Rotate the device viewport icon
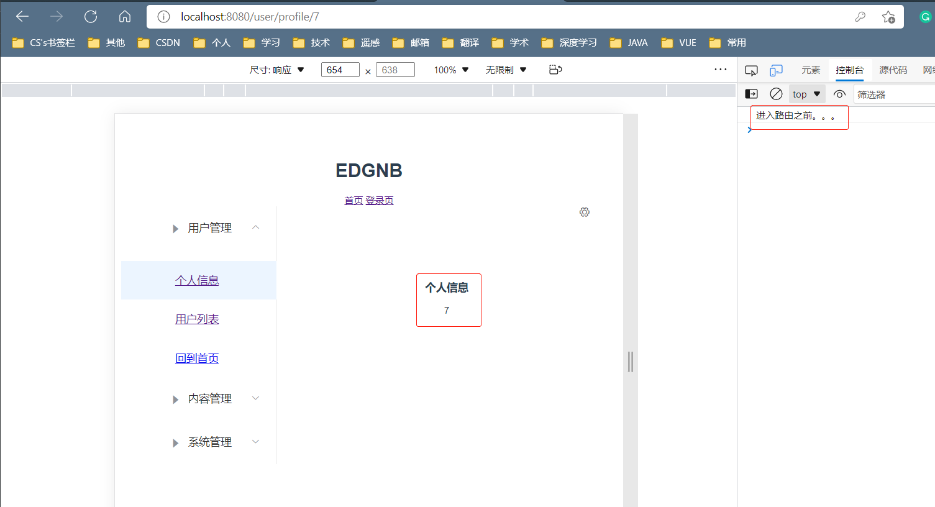 [555, 70]
